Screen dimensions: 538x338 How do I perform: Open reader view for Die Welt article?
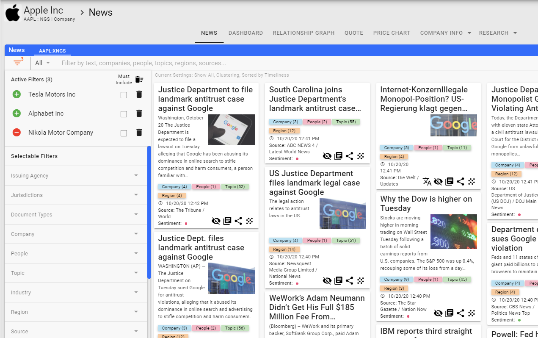(449, 182)
